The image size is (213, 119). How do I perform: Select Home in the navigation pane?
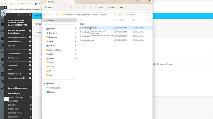click(59, 20)
